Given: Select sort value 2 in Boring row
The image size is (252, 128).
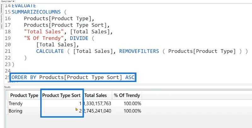Looking at the screenshot, I should pyautogui.click(x=80, y=111).
